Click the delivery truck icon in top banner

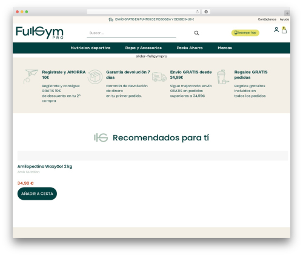coord(111,19)
